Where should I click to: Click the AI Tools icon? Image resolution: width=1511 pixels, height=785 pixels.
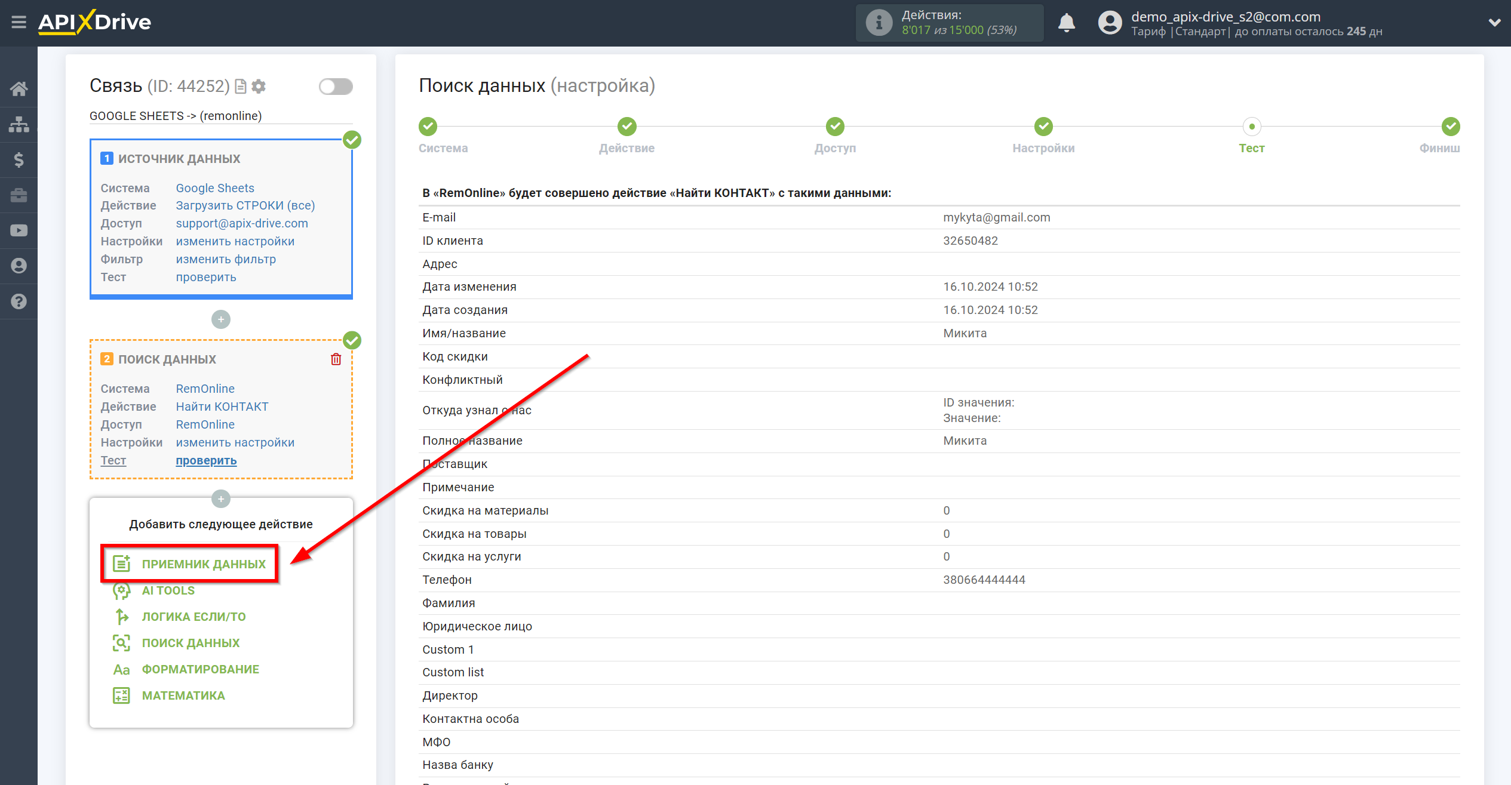[122, 590]
